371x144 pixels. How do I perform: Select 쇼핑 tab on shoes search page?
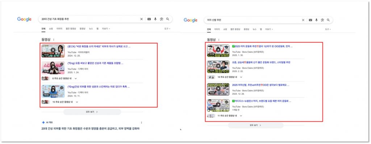click(x=225, y=30)
